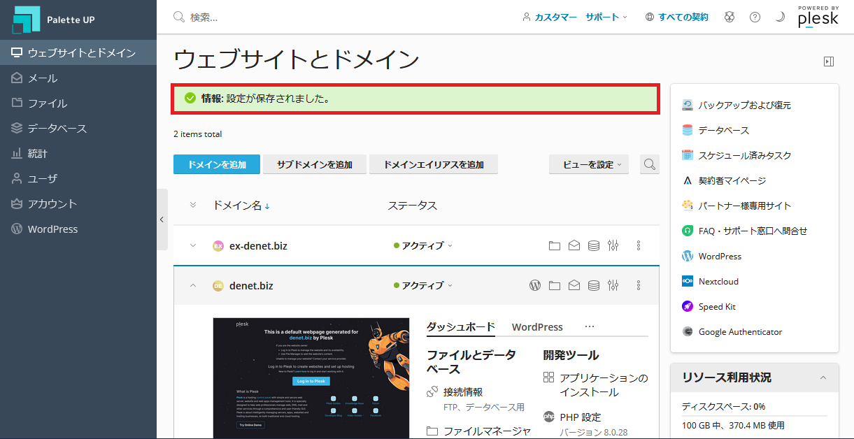
Task: Open WordPress icon for denet.biz
Action: [535, 285]
